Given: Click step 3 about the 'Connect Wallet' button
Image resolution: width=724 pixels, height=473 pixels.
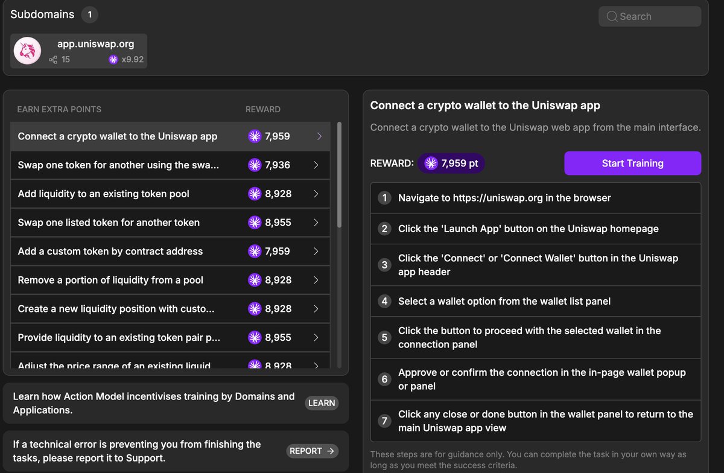Looking at the screenshot, I should (536, 265).
